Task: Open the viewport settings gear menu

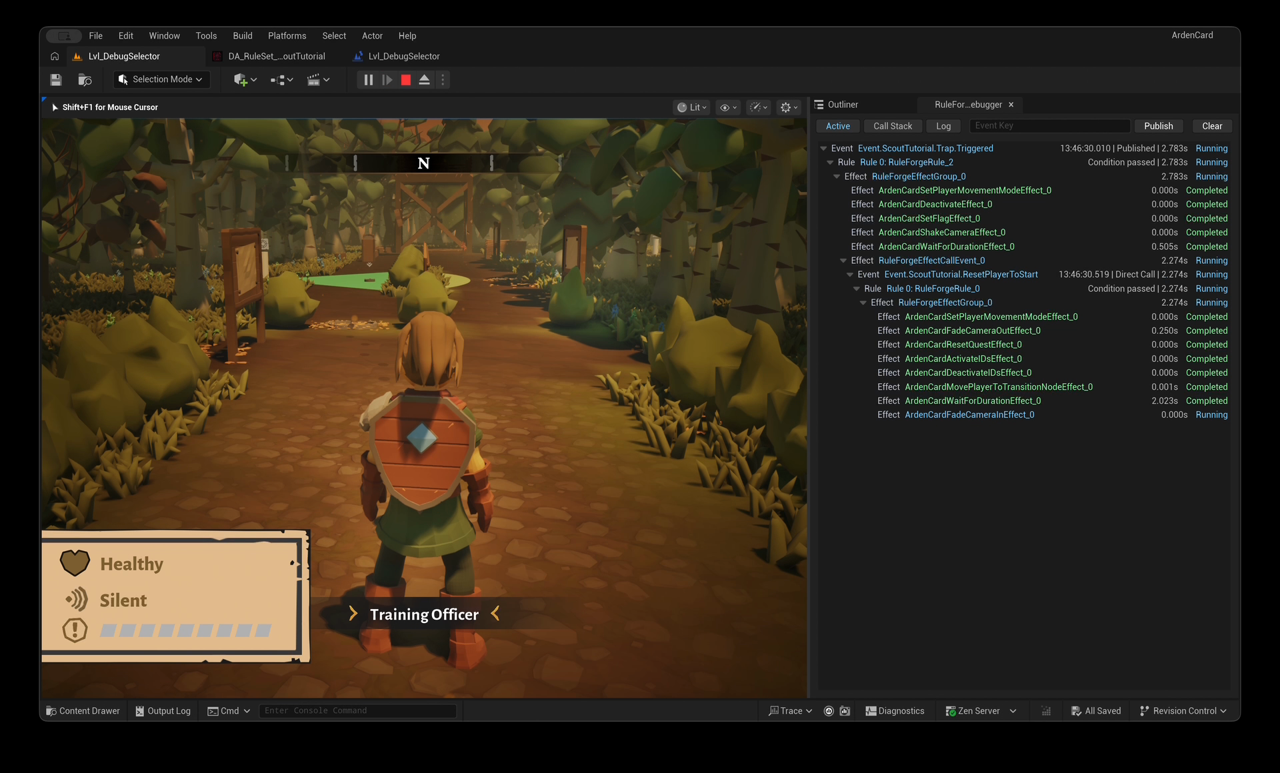Action: pos(789,107)
